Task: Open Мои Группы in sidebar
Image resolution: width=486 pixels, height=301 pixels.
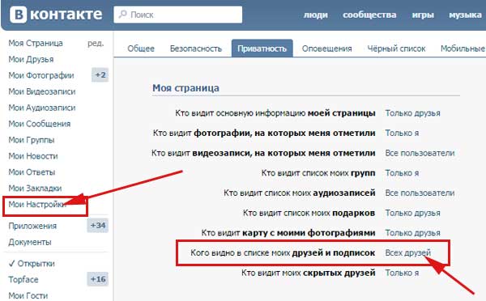Action: click(x=32, y=140)
